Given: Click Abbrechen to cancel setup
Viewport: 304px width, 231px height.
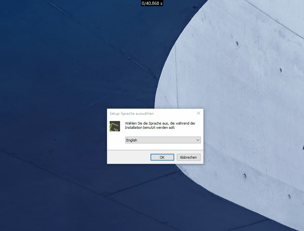Looking at the screenshot, I should click(x=188, y=157).
